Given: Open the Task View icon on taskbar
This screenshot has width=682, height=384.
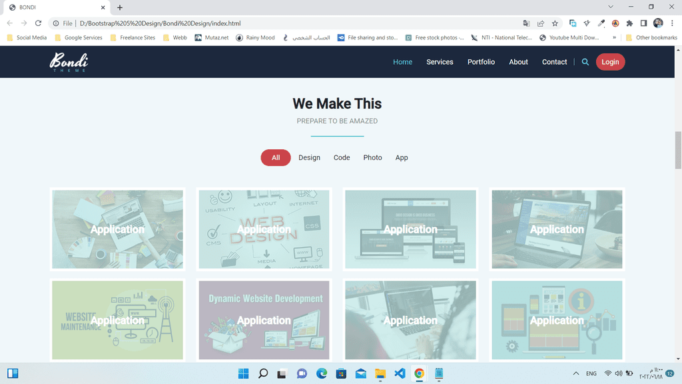Looking at the screenshot, I should pyautogui.click(x=282, y=373).
